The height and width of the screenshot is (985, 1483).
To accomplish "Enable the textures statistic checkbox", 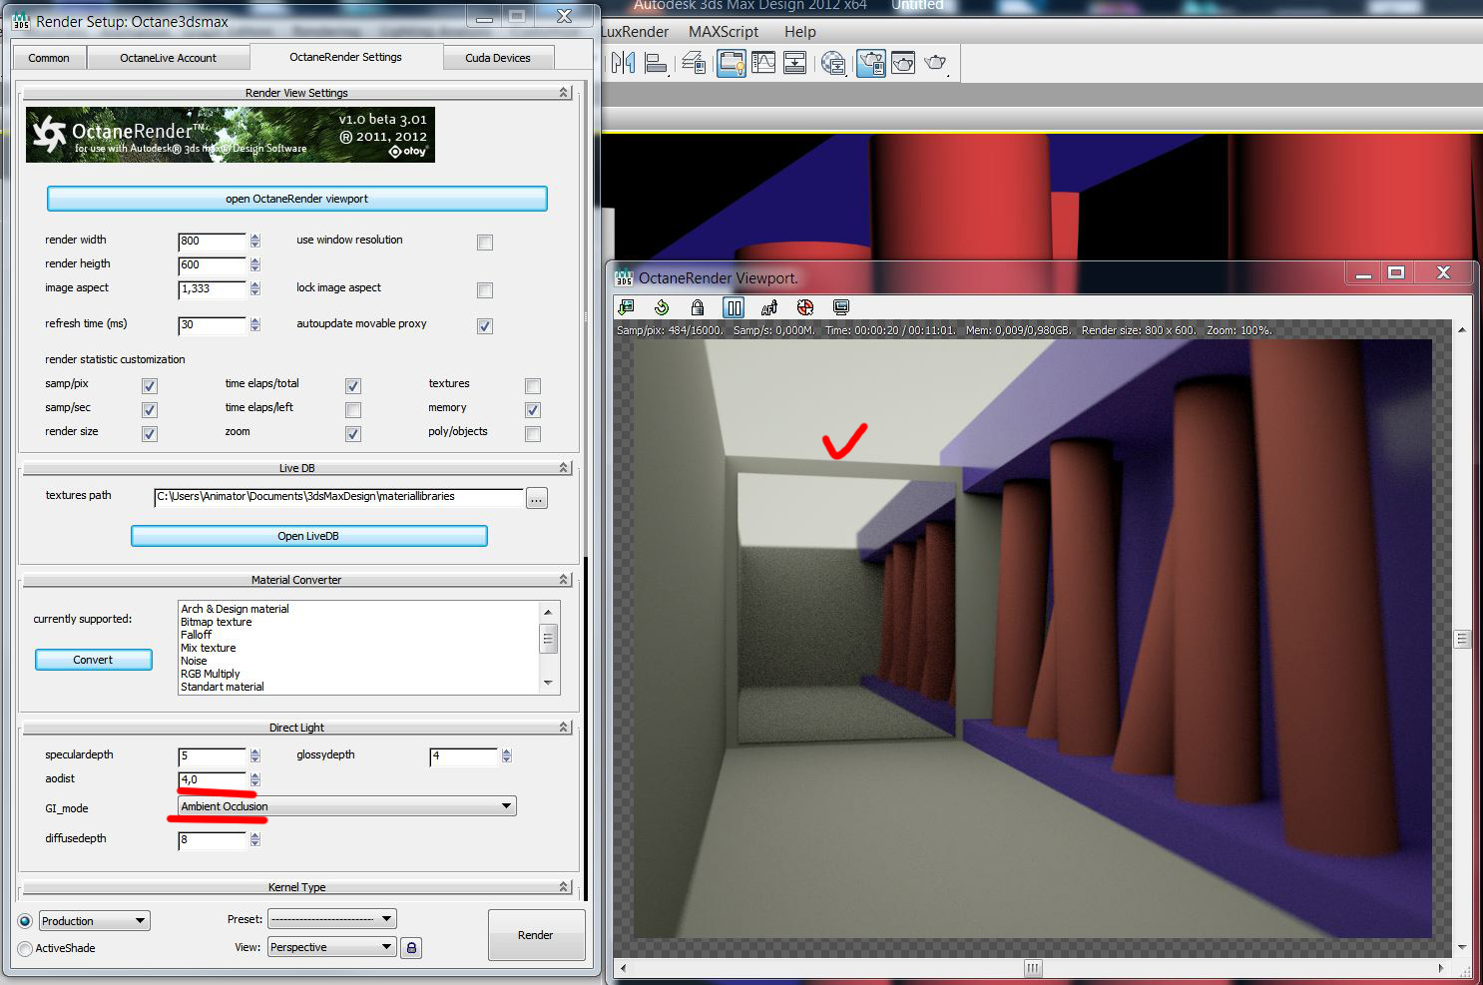I will (x=533, y=386).
